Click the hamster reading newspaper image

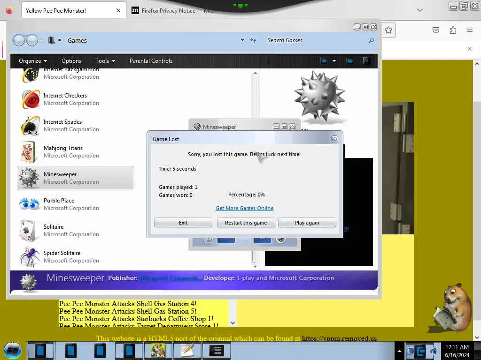pos(452,307)
